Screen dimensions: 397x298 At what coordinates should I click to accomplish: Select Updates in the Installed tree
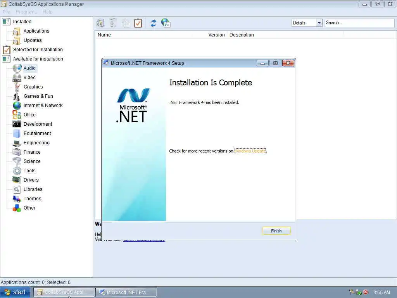(33, 40)
